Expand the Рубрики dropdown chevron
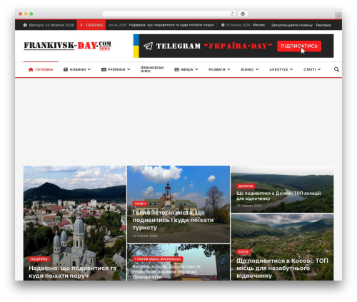Image resolution: width=357 pixels, height=302 pixels. [129, 69]
